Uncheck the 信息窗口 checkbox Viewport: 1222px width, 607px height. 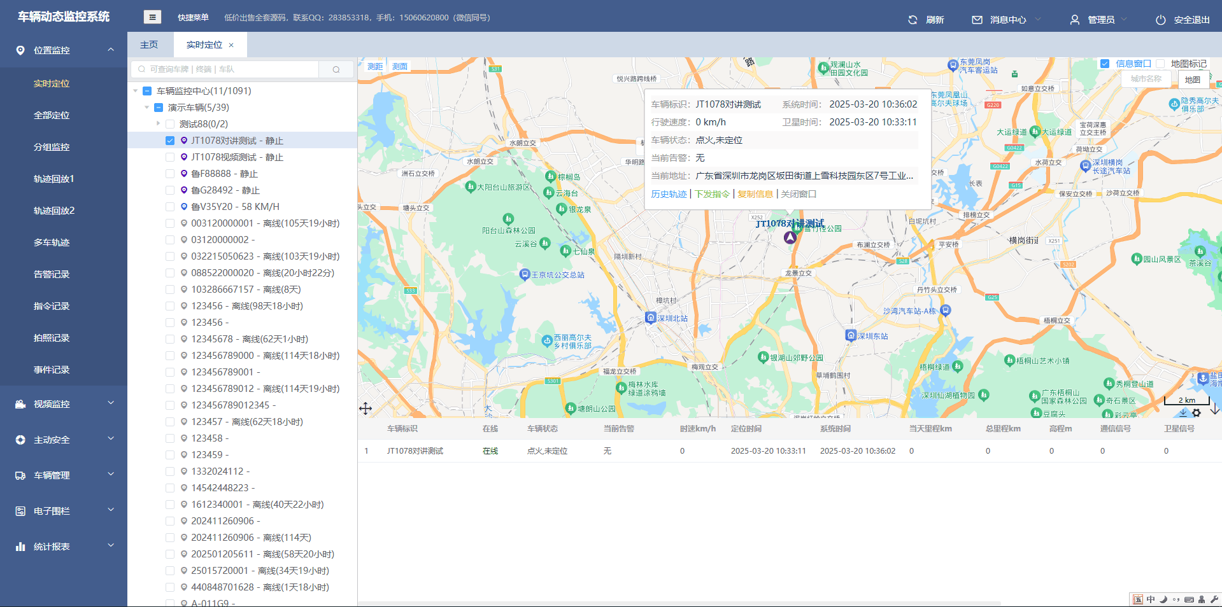coord(1105,64)
